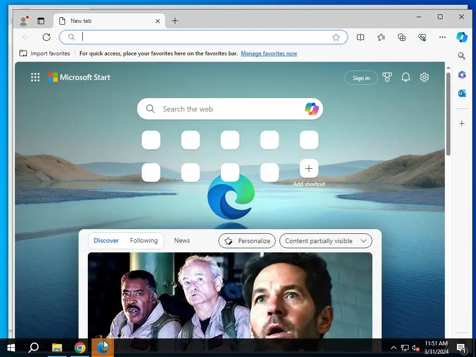
Task: Open the taskbar clock and date
Action: [436, 348]
